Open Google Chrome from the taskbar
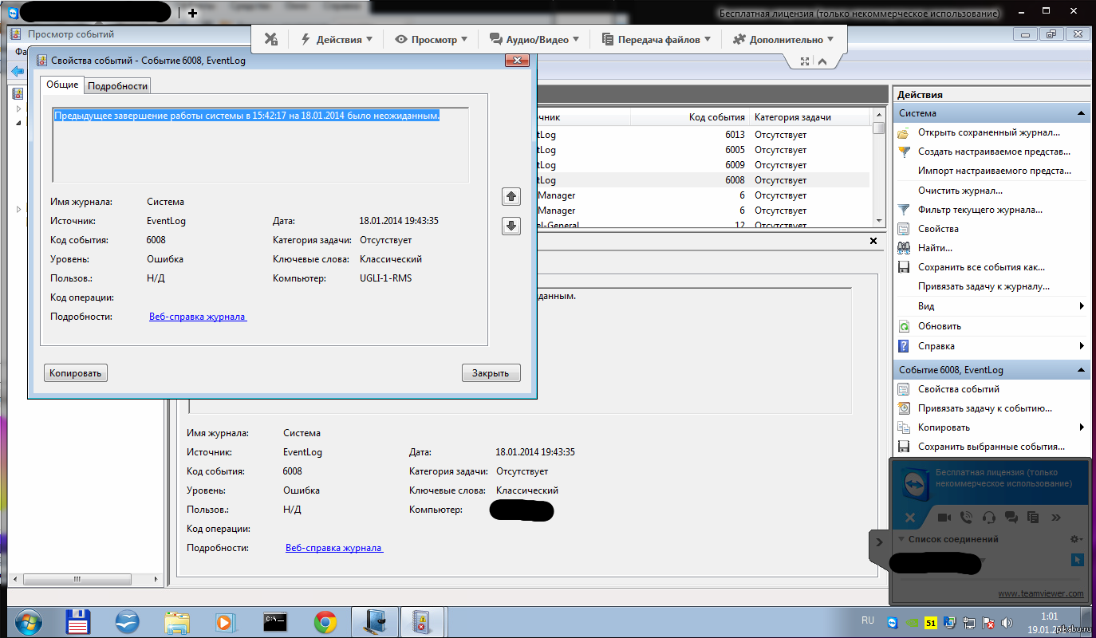This screenshot has width=1096, height=638. pos(325,621)
